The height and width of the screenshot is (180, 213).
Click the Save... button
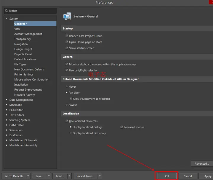tap(39, 176)
